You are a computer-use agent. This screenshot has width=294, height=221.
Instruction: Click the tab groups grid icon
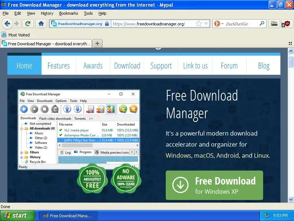290,43
